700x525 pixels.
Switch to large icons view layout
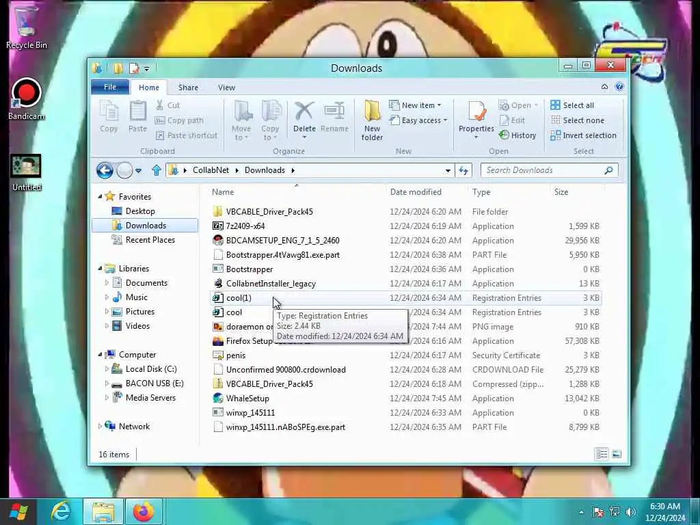[617, 455]
